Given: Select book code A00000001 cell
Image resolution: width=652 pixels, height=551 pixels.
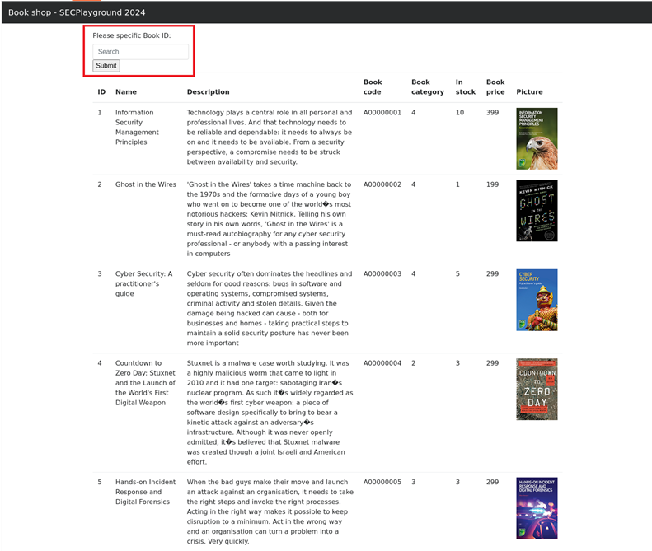Looking at the screenshot, I should 382,113.
